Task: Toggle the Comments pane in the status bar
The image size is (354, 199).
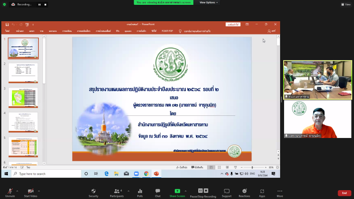Action: click(197, 168)
